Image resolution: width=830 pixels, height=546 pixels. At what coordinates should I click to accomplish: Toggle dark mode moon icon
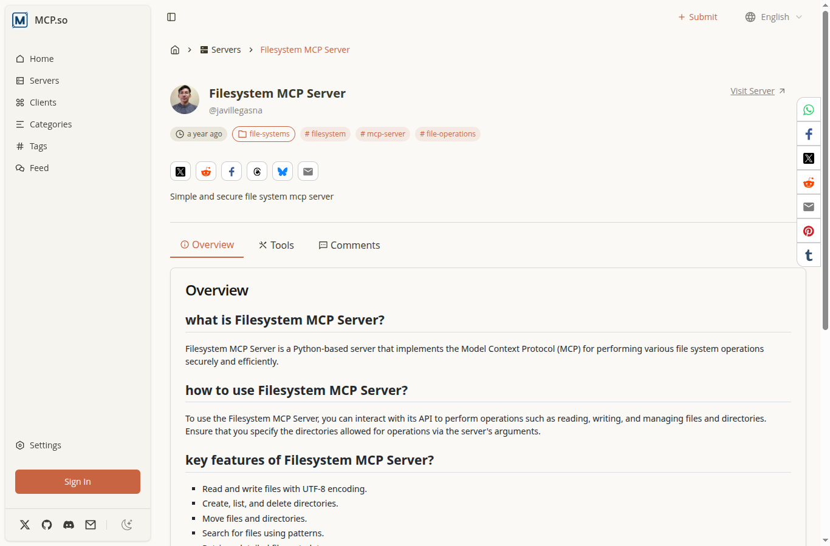click(x=127, y=525)
